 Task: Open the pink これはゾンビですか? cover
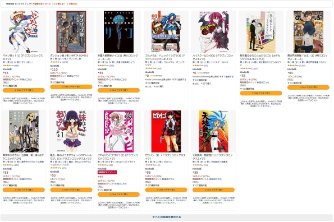click(118, 131)
